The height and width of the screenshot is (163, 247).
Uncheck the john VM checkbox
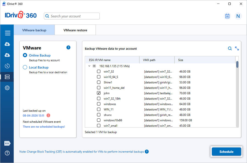(x=99, y=93)
